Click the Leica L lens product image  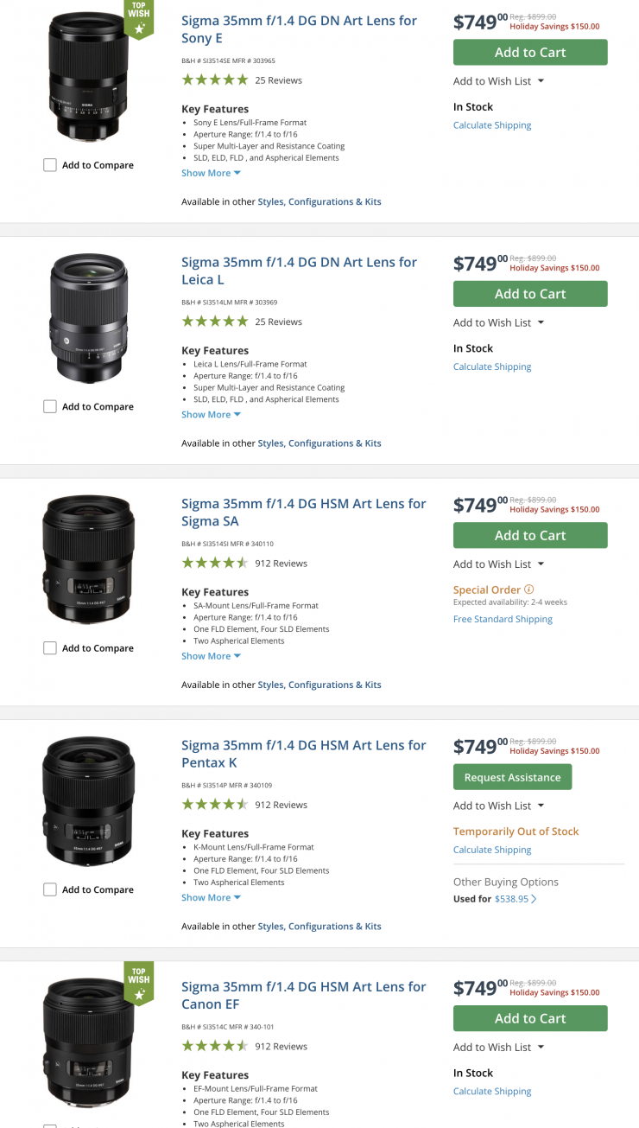point(89,318)
